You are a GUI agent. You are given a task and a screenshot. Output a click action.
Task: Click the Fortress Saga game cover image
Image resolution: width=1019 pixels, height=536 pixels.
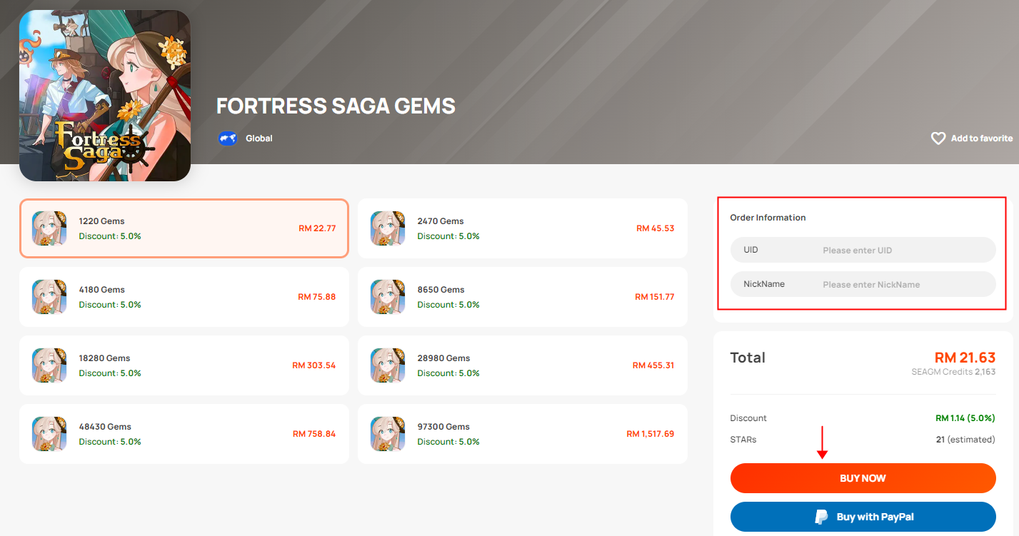pos(105,95)
